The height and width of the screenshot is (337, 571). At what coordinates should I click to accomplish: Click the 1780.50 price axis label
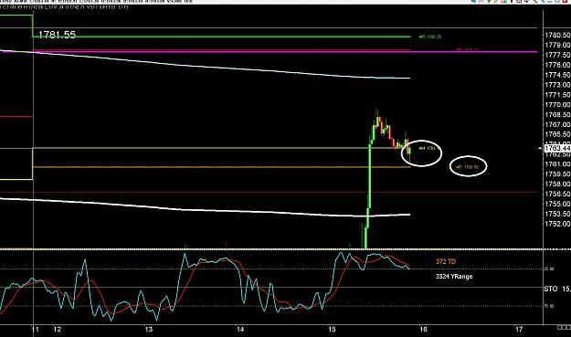(x=557, y=35)
